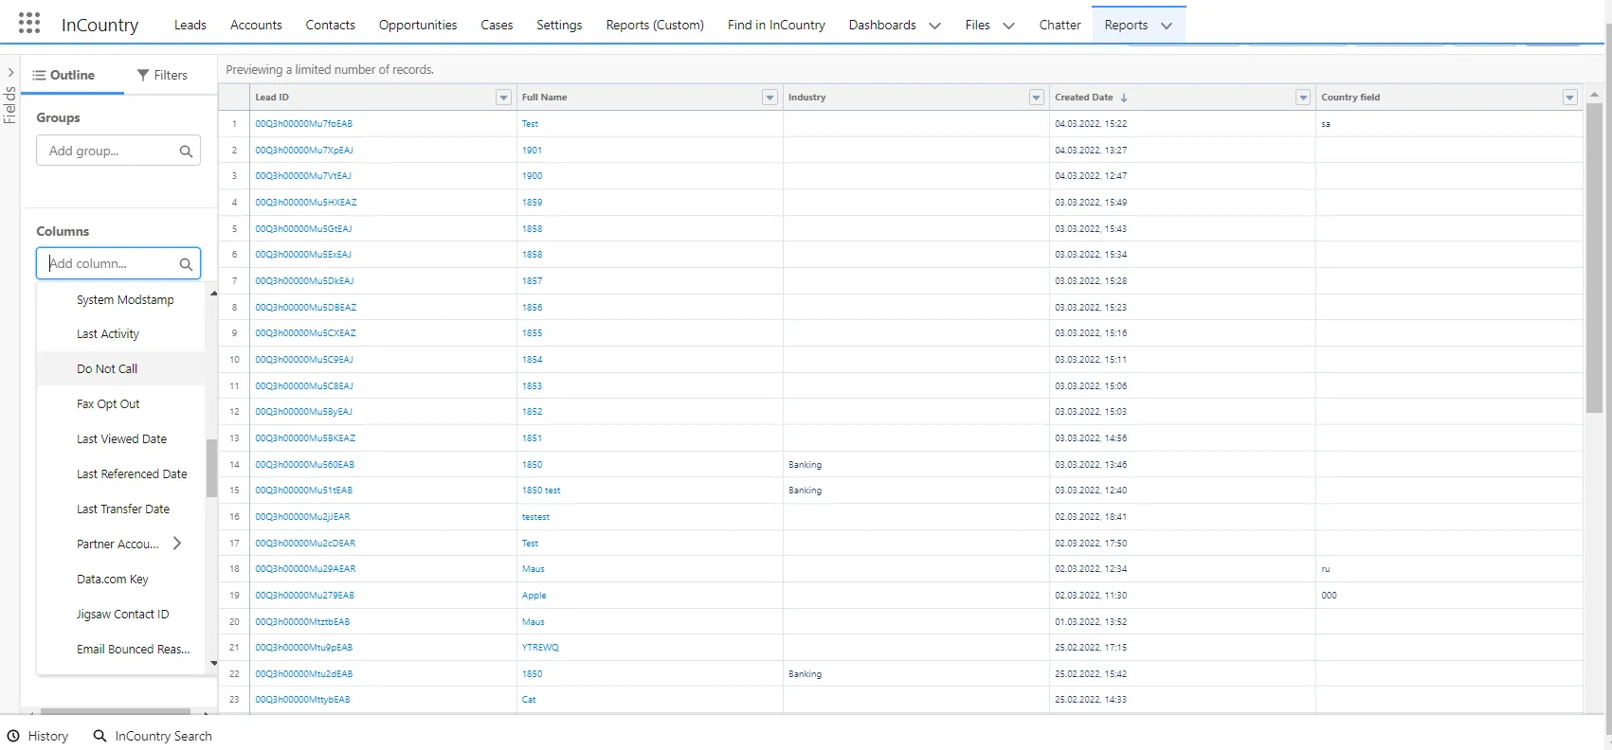Open the Lead ID column dropdown
The height and width of the screenshot is (750, 1612).
[503, 98]
